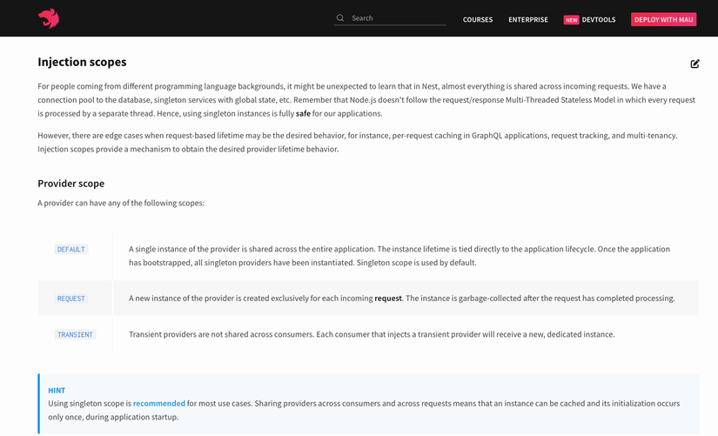Click the NestJS cat logo
The height and width of the screenshot is (436, 718).
[49, 18]
